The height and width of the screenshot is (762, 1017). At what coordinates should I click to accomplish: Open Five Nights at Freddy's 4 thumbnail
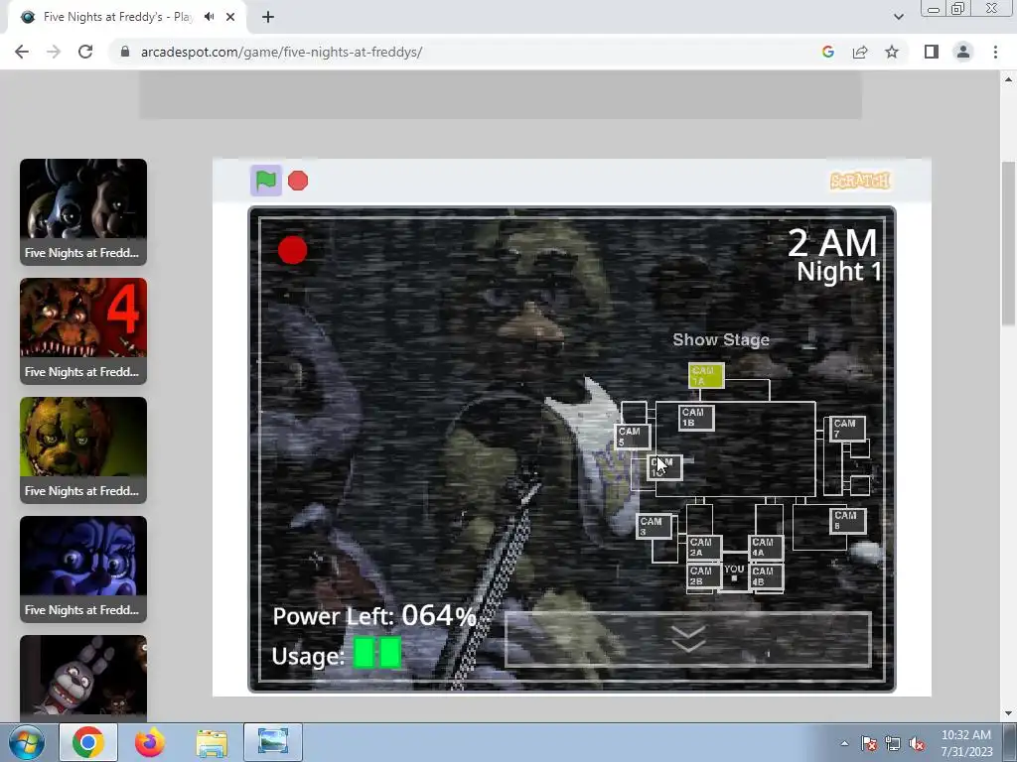pos(83,331)
